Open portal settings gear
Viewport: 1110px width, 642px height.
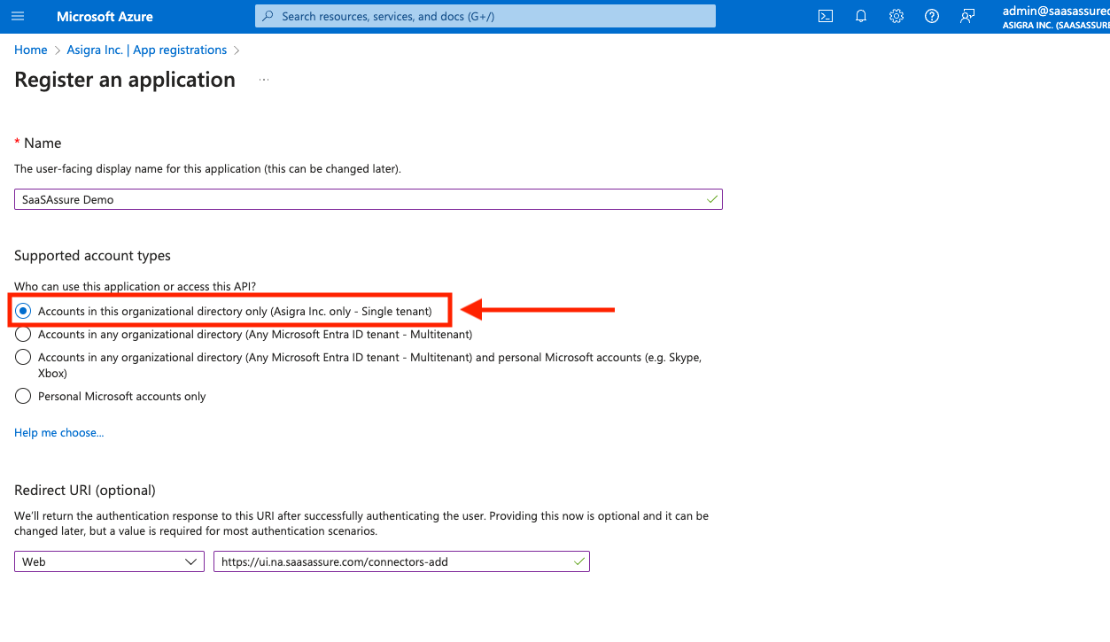pyautogui.click(x=896, y=17)
